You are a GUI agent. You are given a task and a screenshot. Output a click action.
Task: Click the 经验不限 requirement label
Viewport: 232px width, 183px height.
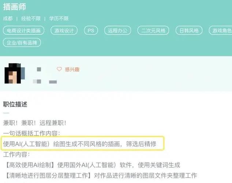31,19
